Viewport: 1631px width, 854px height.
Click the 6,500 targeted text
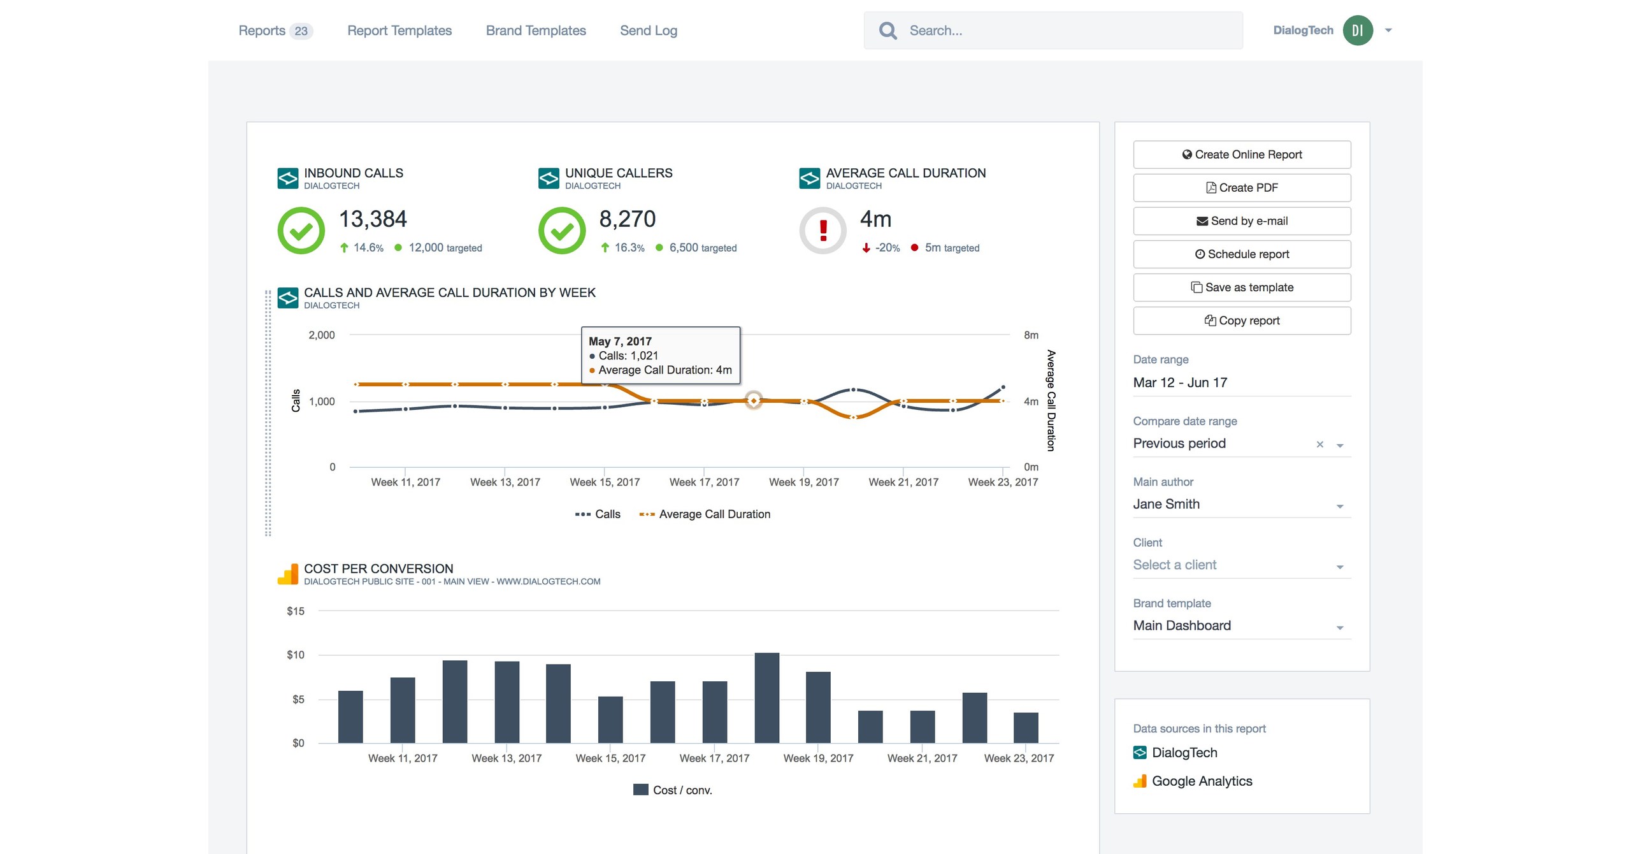(703, 247)
